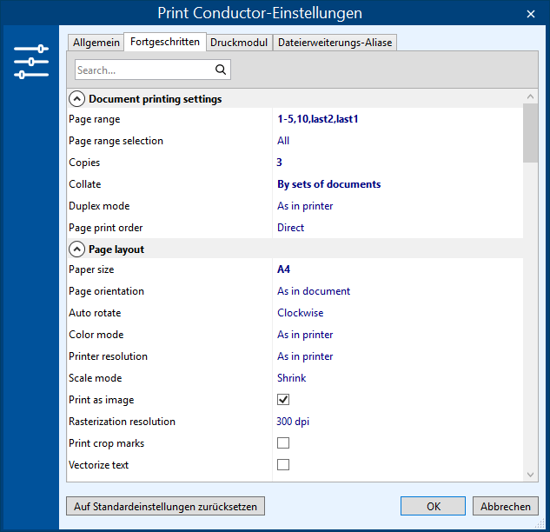
Task: Open Page range selection value All
Action: [x=283, y=141]
